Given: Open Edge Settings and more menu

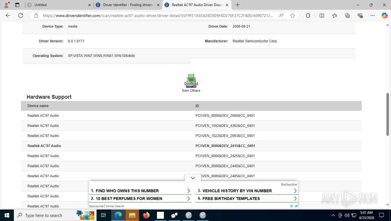Looking at the screenshot, I should coord(373,16).
